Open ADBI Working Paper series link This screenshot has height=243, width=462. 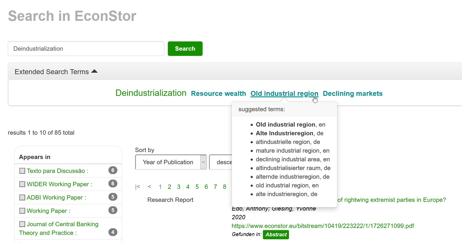56,198
